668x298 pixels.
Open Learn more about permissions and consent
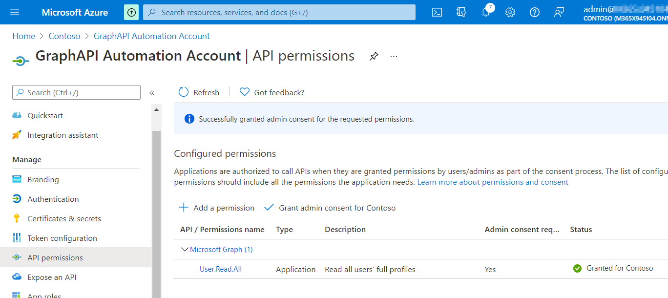coord(493,182)
